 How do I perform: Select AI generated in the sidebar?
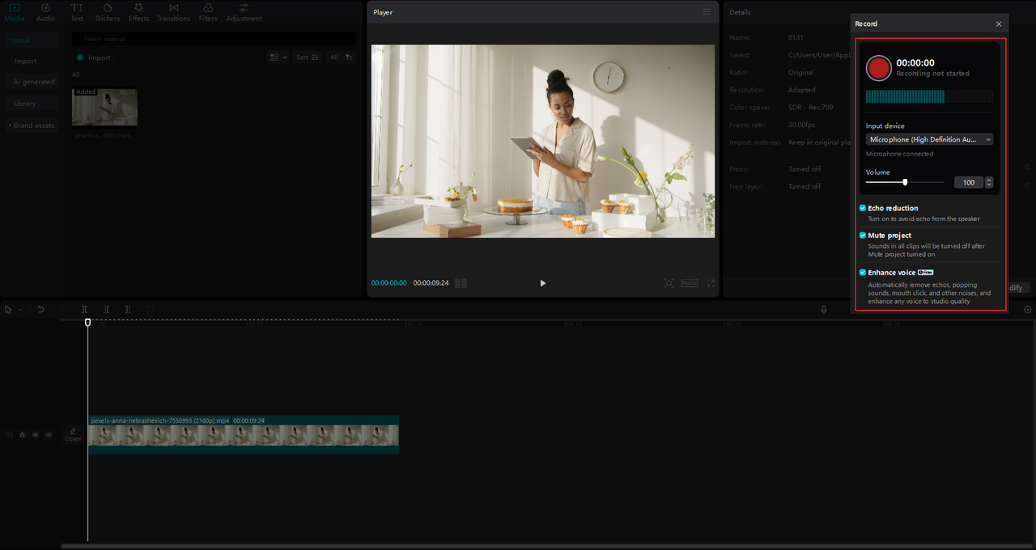(34, 82)
